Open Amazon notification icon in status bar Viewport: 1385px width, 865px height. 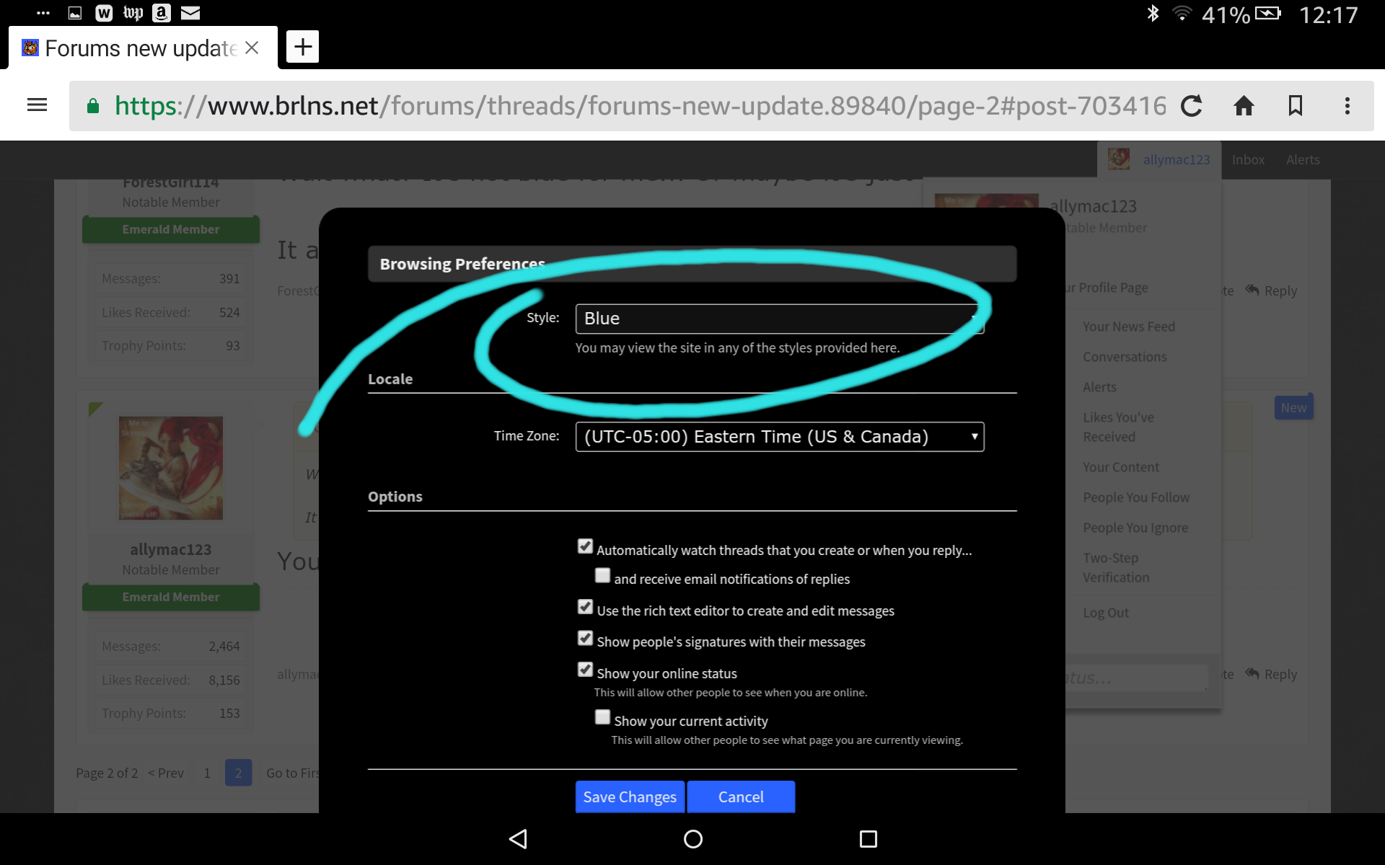[x=162, y=13]
